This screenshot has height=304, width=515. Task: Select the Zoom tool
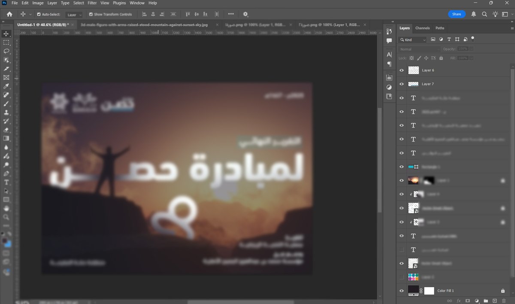(x=6, y=217)
